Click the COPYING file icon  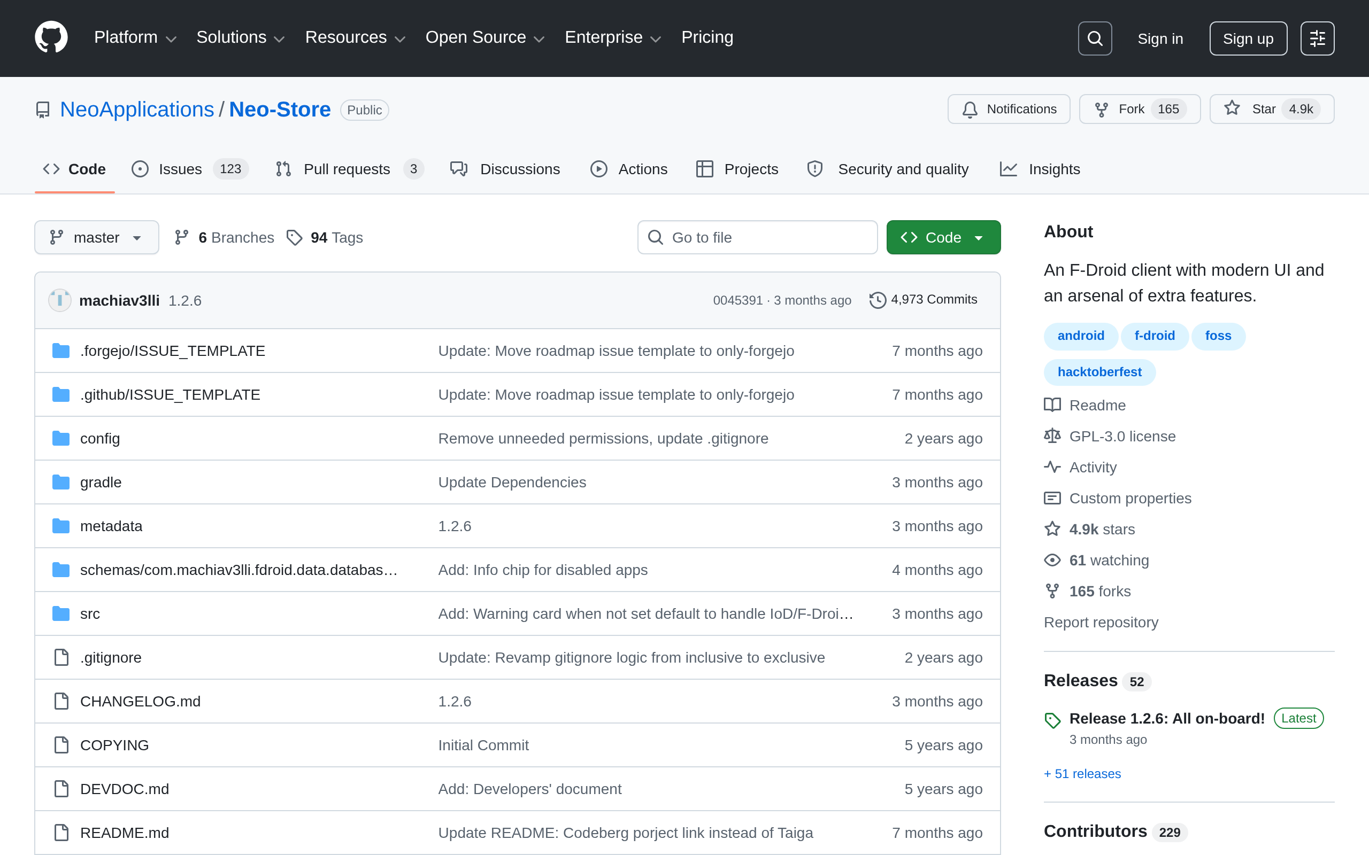coord(61,745)
